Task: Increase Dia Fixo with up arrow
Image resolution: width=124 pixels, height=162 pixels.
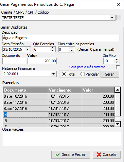Action: point(117,60)
